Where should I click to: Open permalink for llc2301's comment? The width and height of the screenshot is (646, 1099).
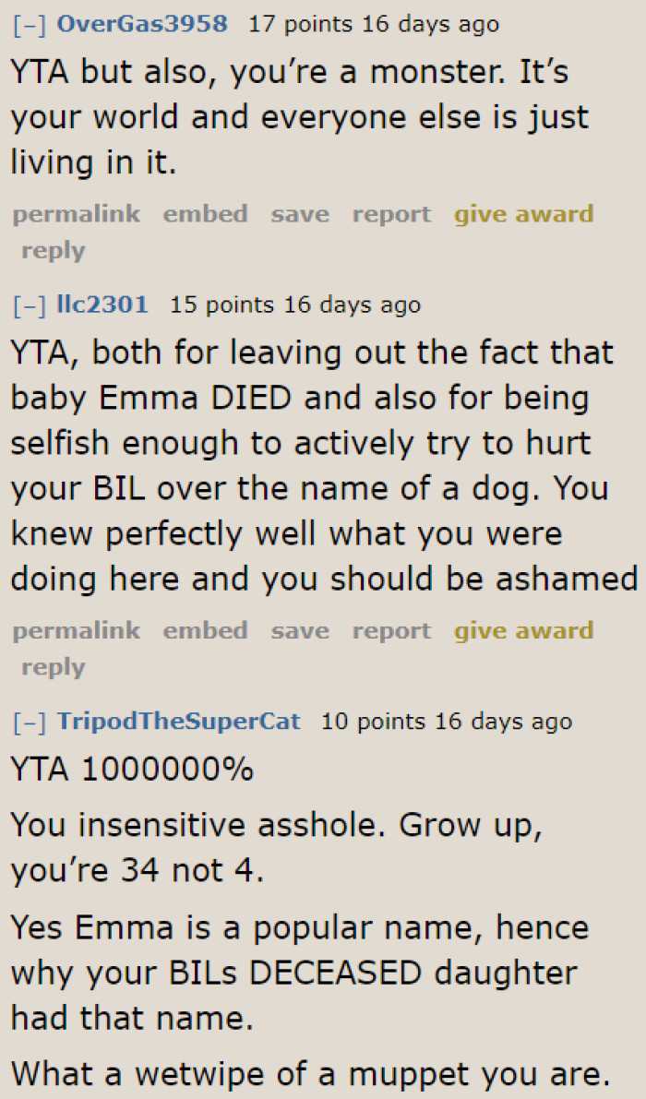point(77,631)
